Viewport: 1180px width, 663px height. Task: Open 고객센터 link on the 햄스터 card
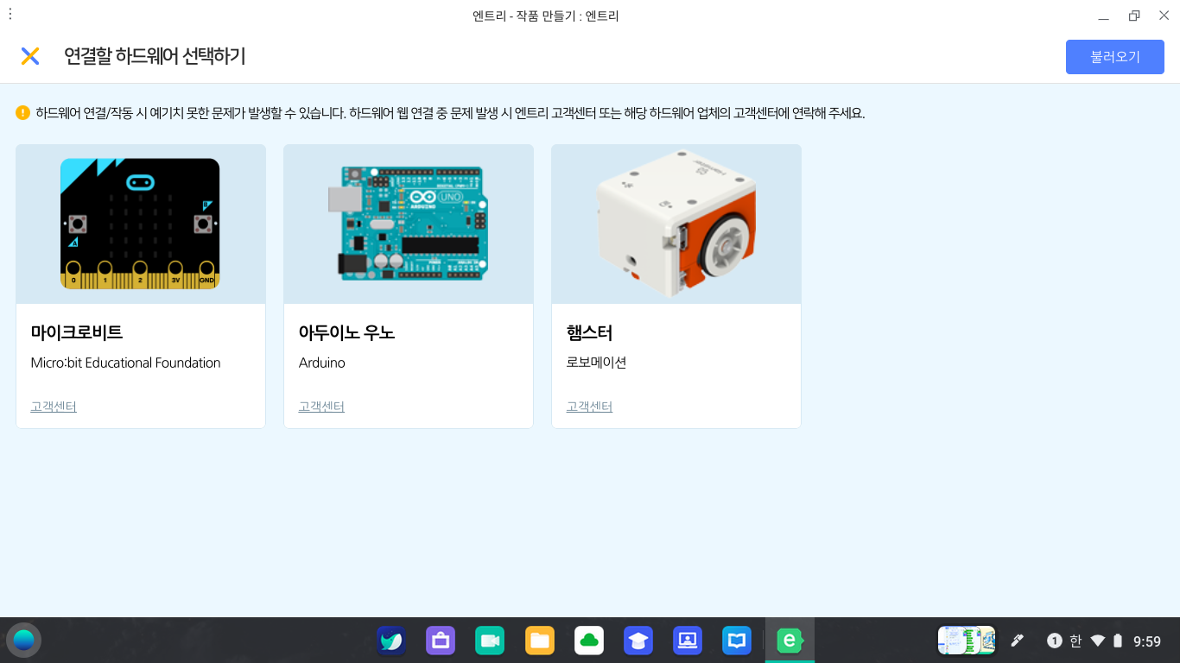589,407
